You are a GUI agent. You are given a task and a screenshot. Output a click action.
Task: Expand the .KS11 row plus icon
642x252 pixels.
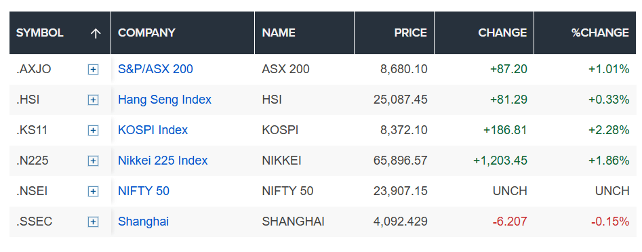94,131
